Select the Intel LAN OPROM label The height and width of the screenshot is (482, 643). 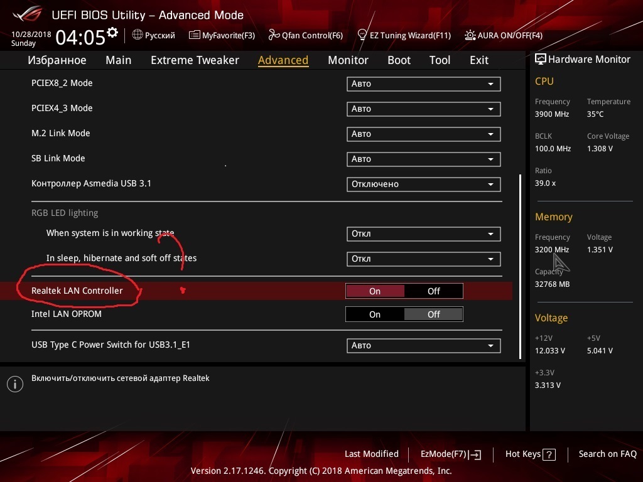(67, 314)
